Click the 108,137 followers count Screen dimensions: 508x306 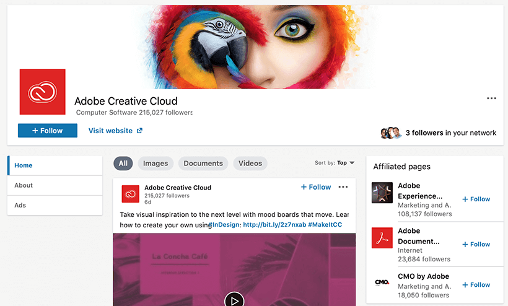pyautogui.click(x=425, y=214)
